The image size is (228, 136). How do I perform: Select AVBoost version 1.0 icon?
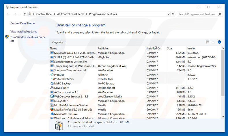point(52,92)
